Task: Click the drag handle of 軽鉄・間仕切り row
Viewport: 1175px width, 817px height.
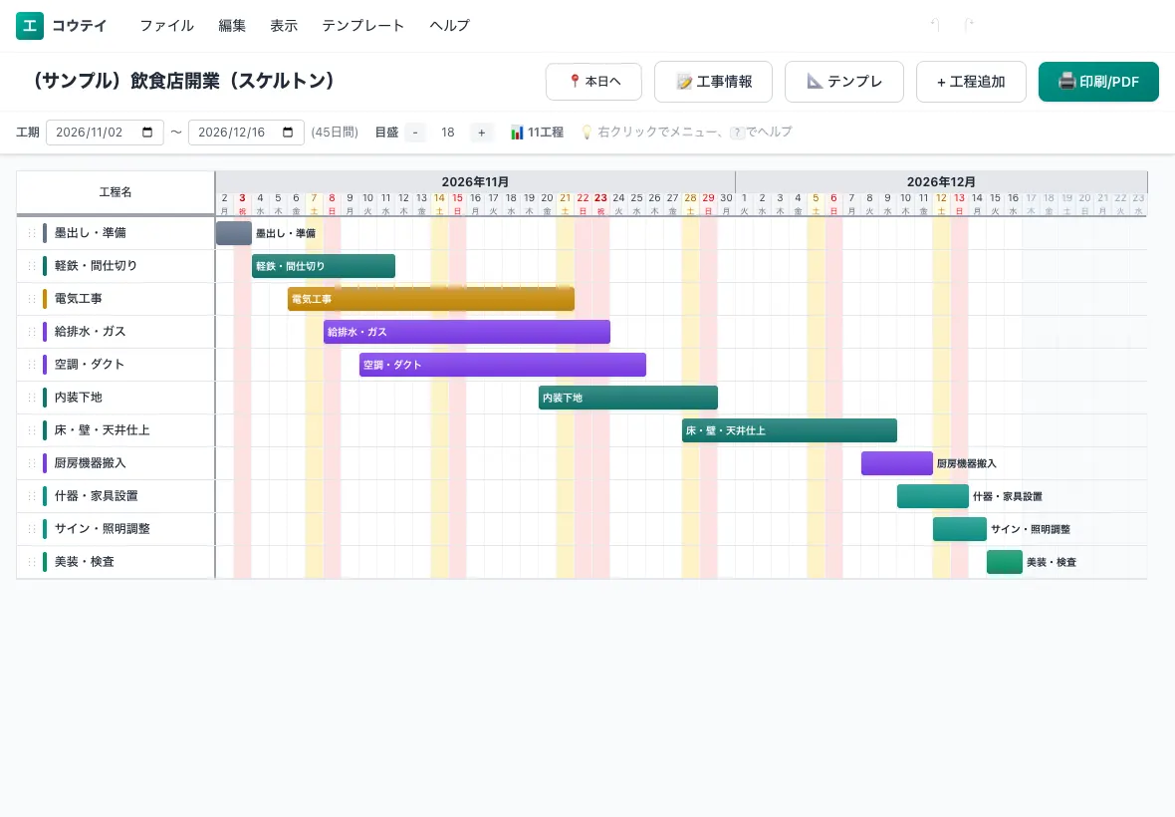Action: (x=32, y=266)
